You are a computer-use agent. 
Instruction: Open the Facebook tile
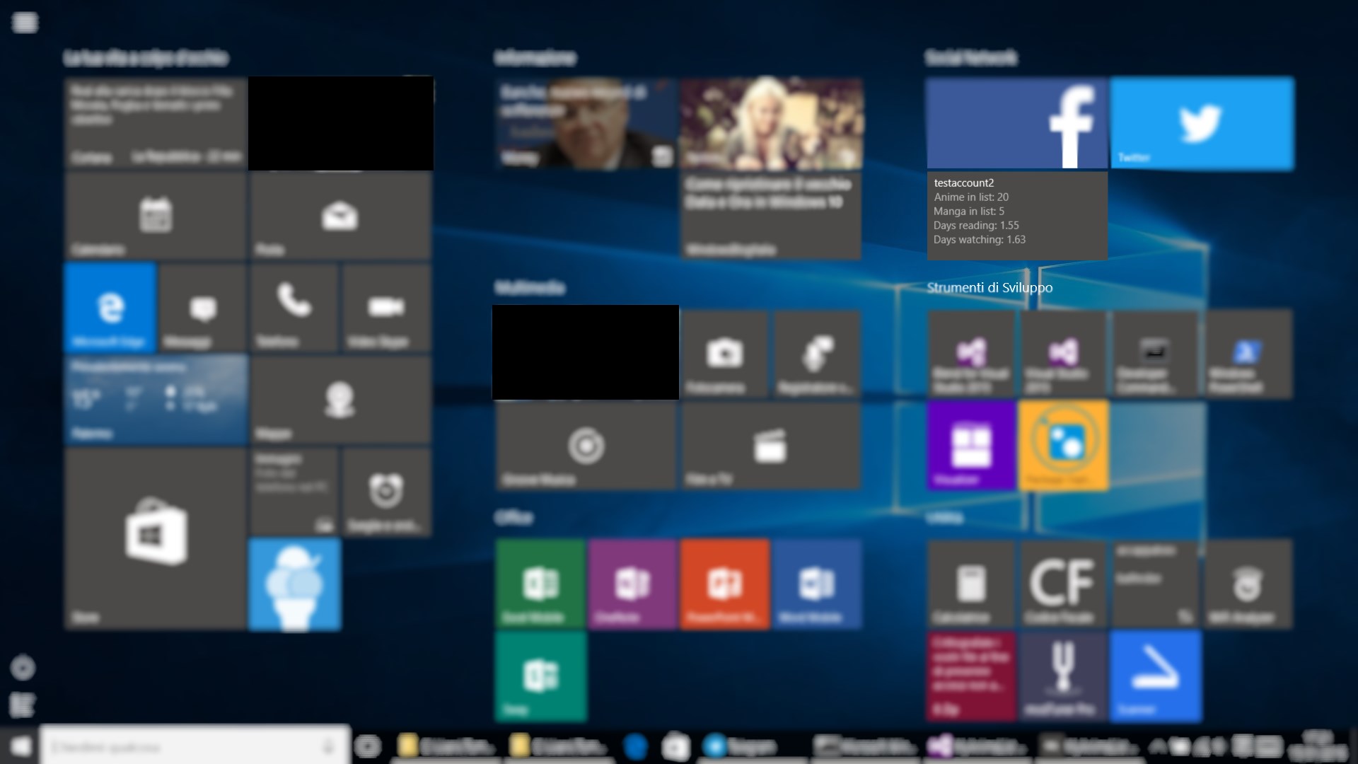pos(1016,123)
